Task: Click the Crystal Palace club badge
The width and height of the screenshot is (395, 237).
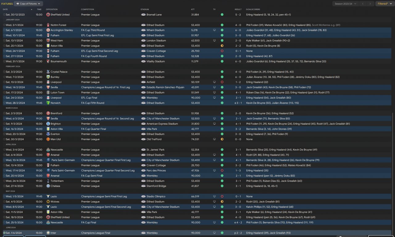Action: (48, 72)
